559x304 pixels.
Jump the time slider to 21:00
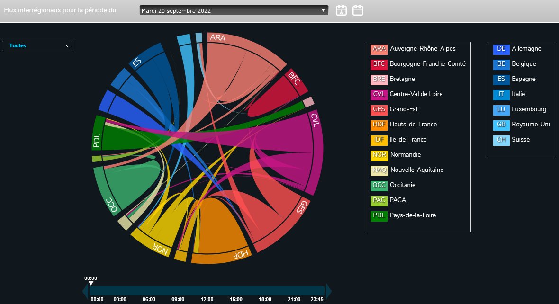click(294, 299)
